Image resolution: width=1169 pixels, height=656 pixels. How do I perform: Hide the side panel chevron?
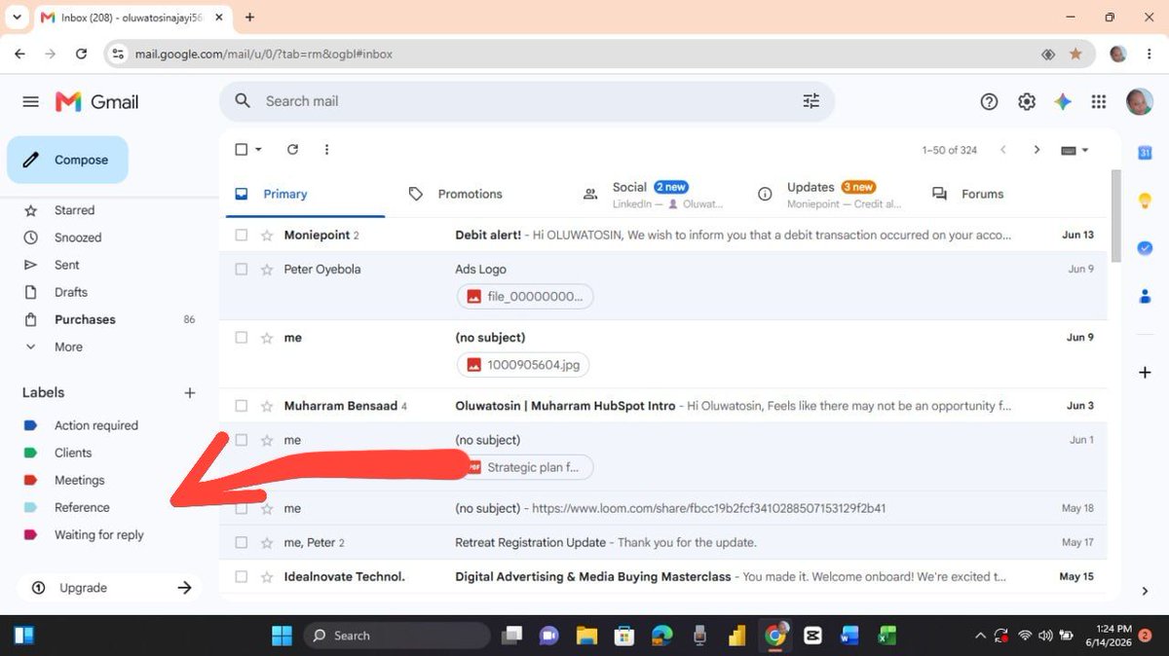(x=1146, y=591)
